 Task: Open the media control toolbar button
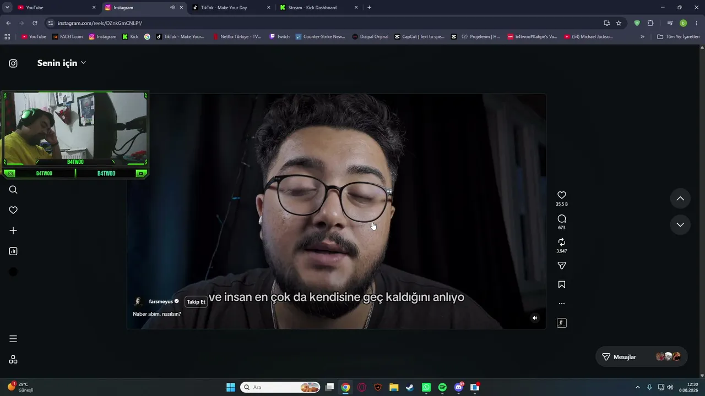[670, 23]
